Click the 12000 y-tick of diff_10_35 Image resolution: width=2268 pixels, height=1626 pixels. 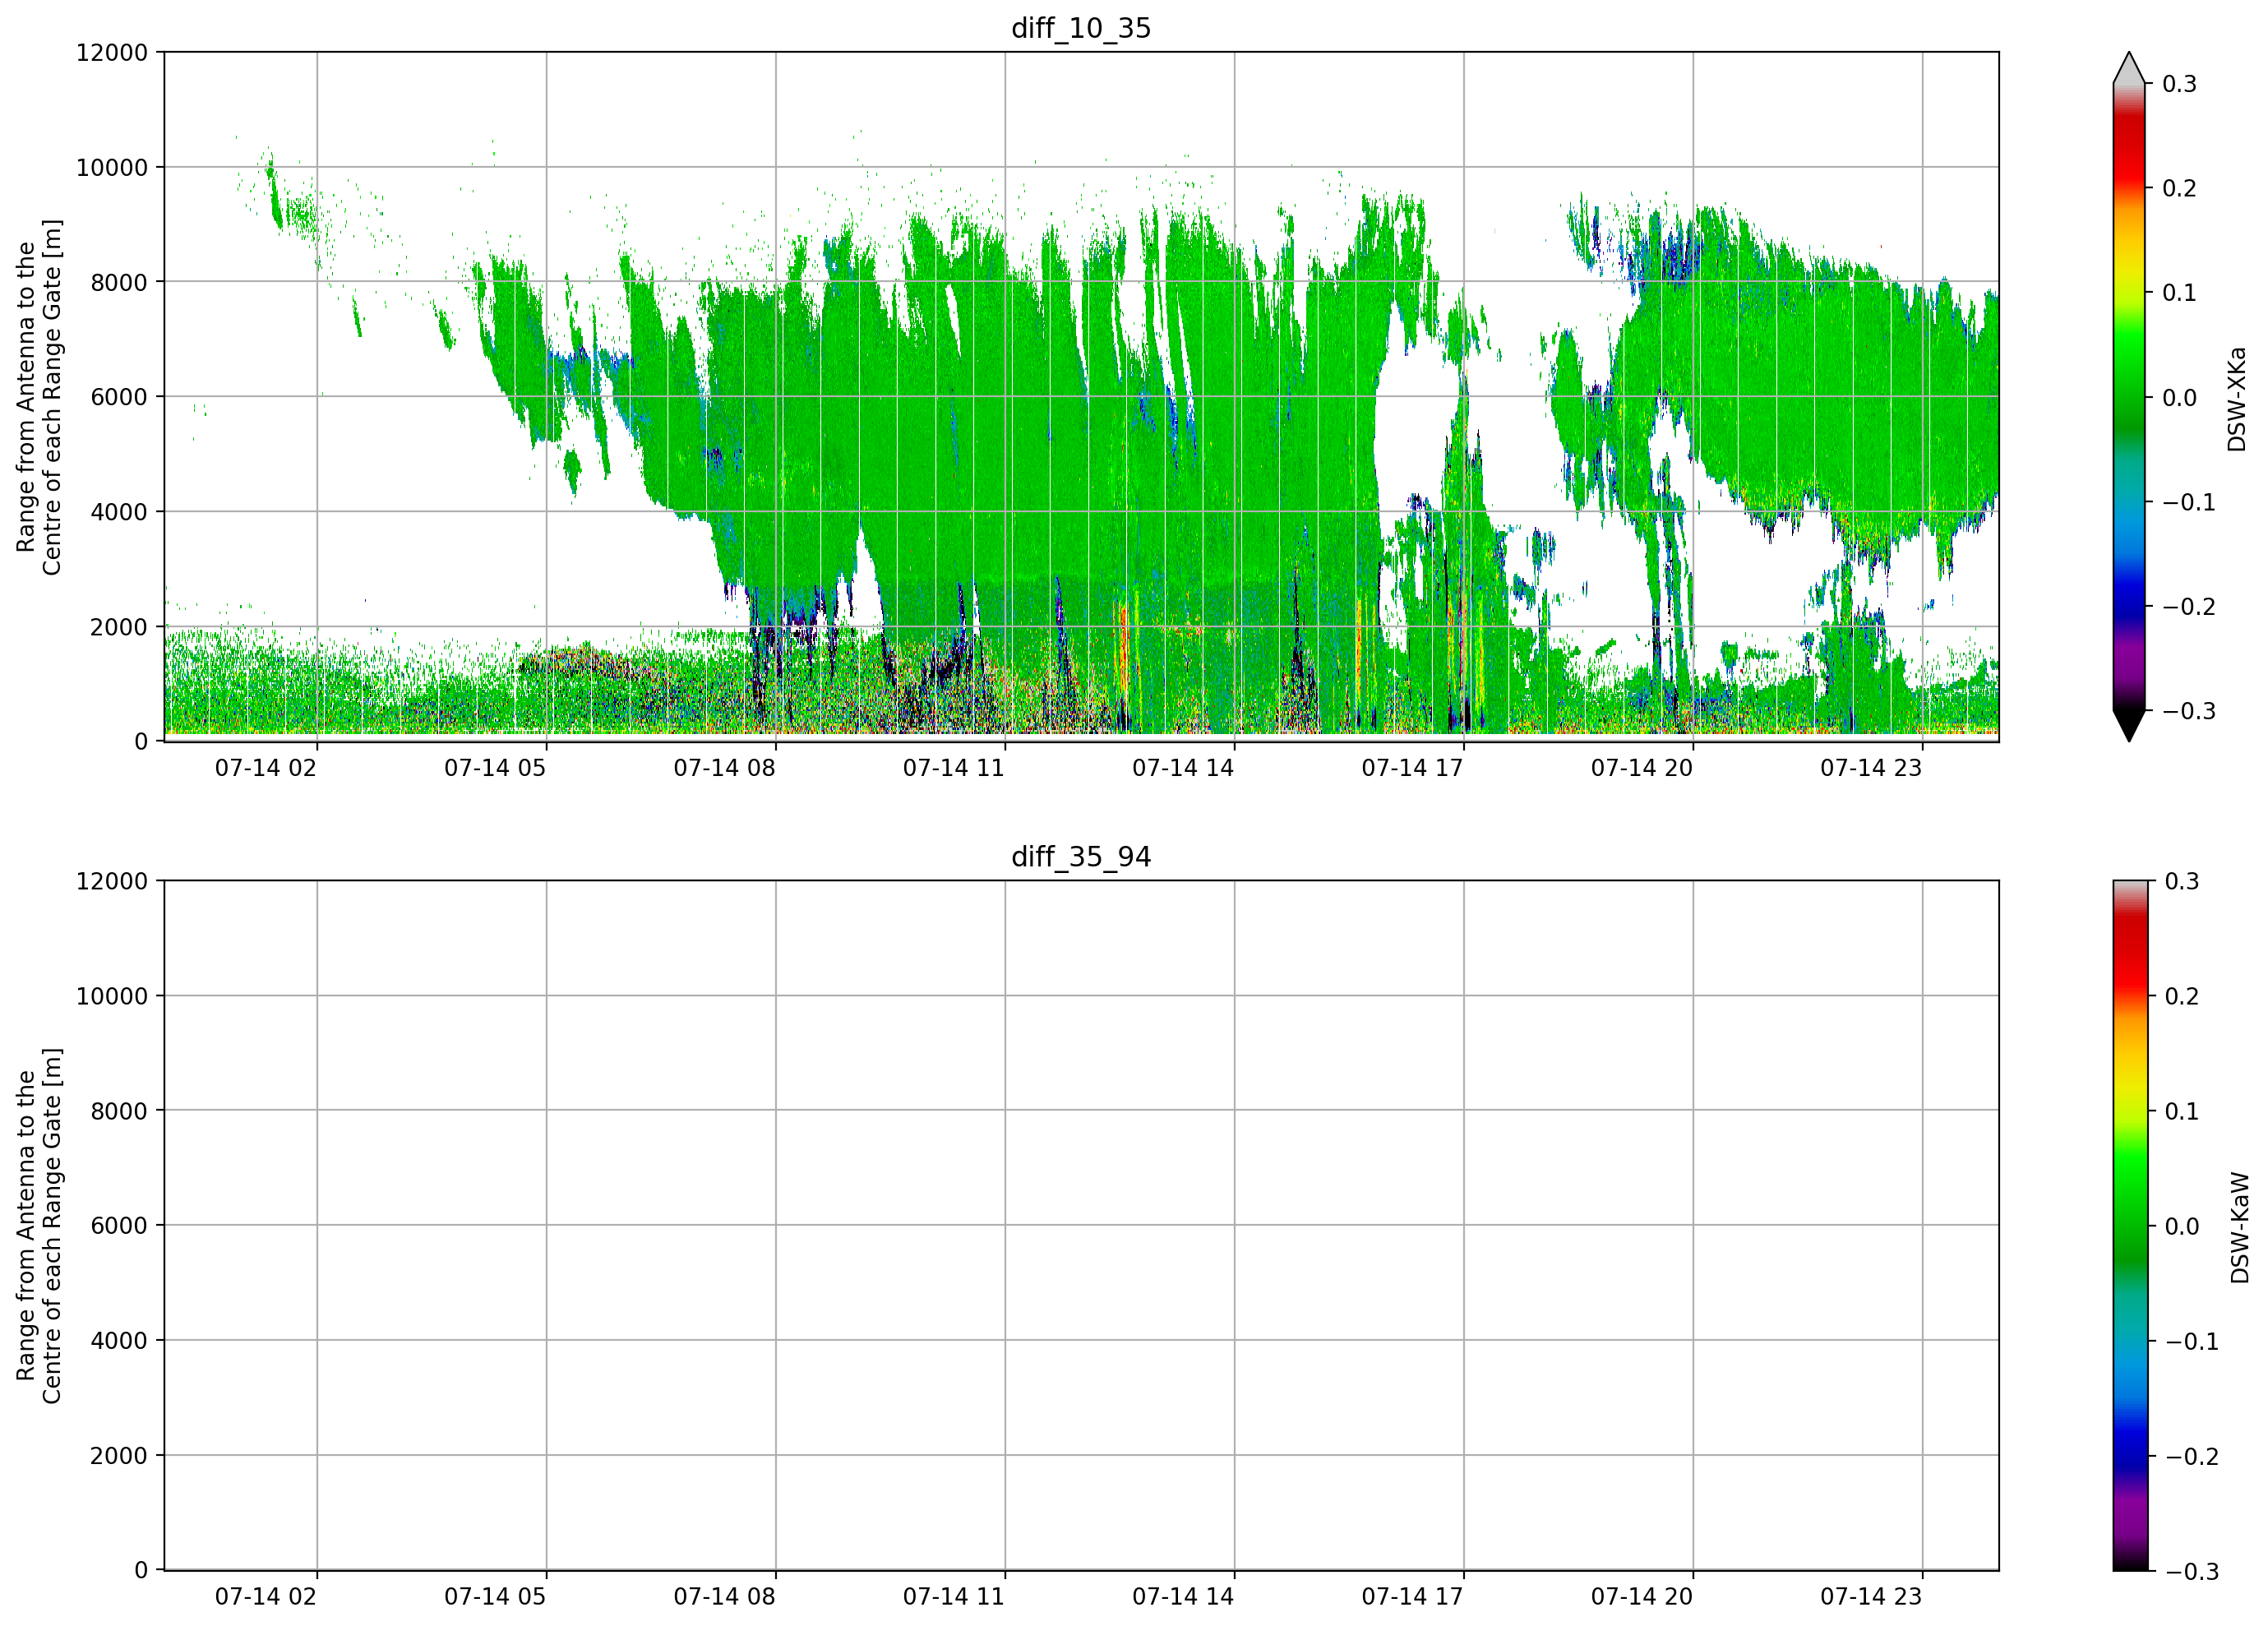112,52
